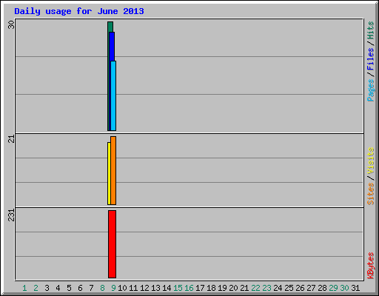This screenshot has height=296, width=379.
Task: Click the y-axis value 21
Action: point(11,139)
